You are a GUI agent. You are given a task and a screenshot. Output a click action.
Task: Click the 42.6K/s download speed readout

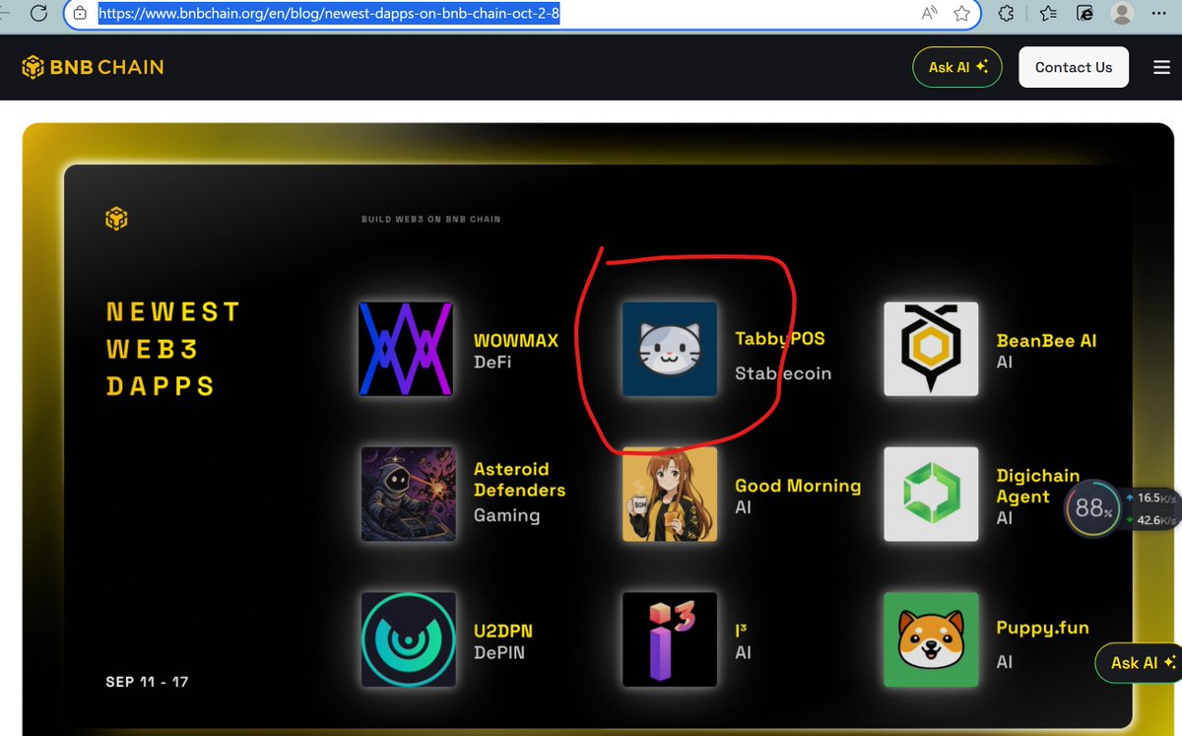point(1150,520)
